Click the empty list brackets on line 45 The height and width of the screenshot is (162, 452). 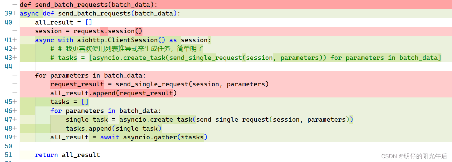tap(85, 102)
